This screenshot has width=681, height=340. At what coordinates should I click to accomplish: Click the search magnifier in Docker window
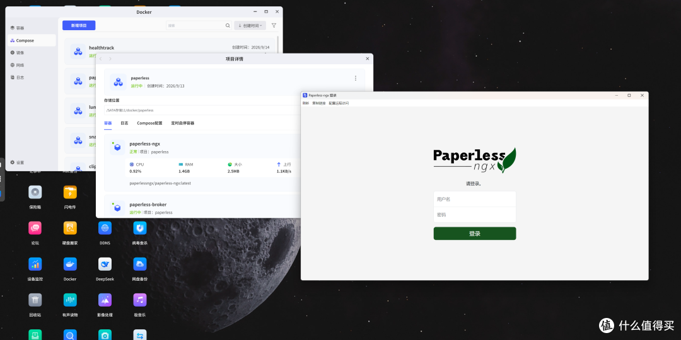228,26
